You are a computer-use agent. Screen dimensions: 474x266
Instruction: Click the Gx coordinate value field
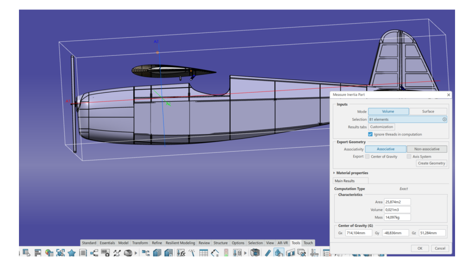click(359, 233)
